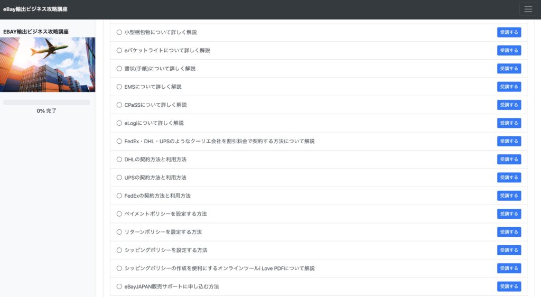Toggle circle for FedExの契約方法と利用方法
This screenshot has height=297, width=541.
[119, 196]
